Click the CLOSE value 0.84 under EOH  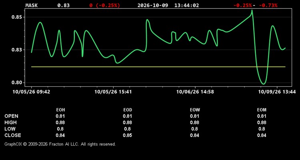coord(60,135)
